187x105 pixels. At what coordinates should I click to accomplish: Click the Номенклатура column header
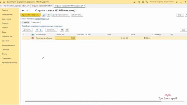(x=41, y=34)
